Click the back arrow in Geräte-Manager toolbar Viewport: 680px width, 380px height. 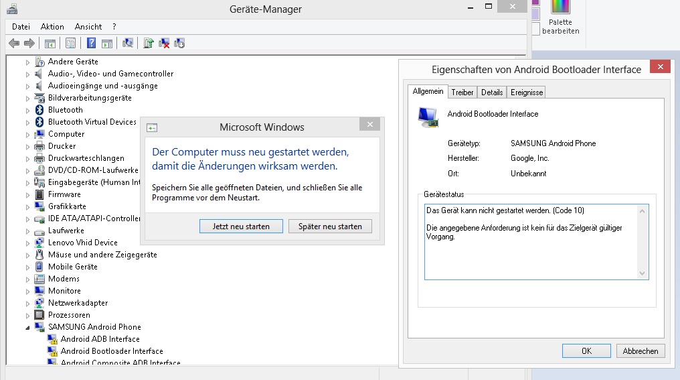(13, 43)
